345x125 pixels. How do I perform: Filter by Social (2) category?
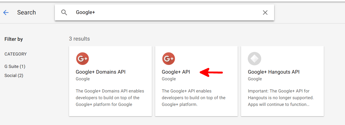click(x=14, y=75)
